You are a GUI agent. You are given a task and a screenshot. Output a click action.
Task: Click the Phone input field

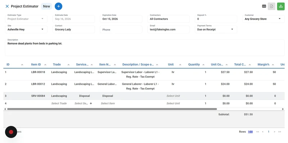pos(121,29)
